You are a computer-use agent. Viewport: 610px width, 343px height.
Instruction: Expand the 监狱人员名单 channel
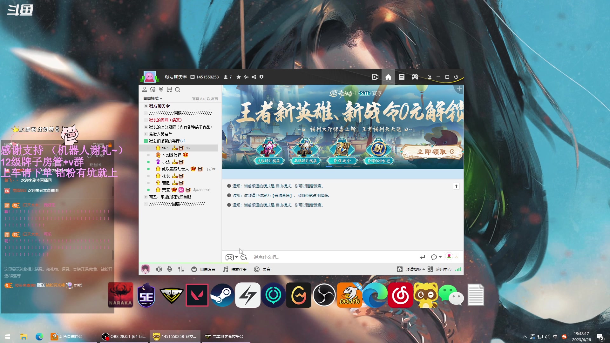coord(146,134)
